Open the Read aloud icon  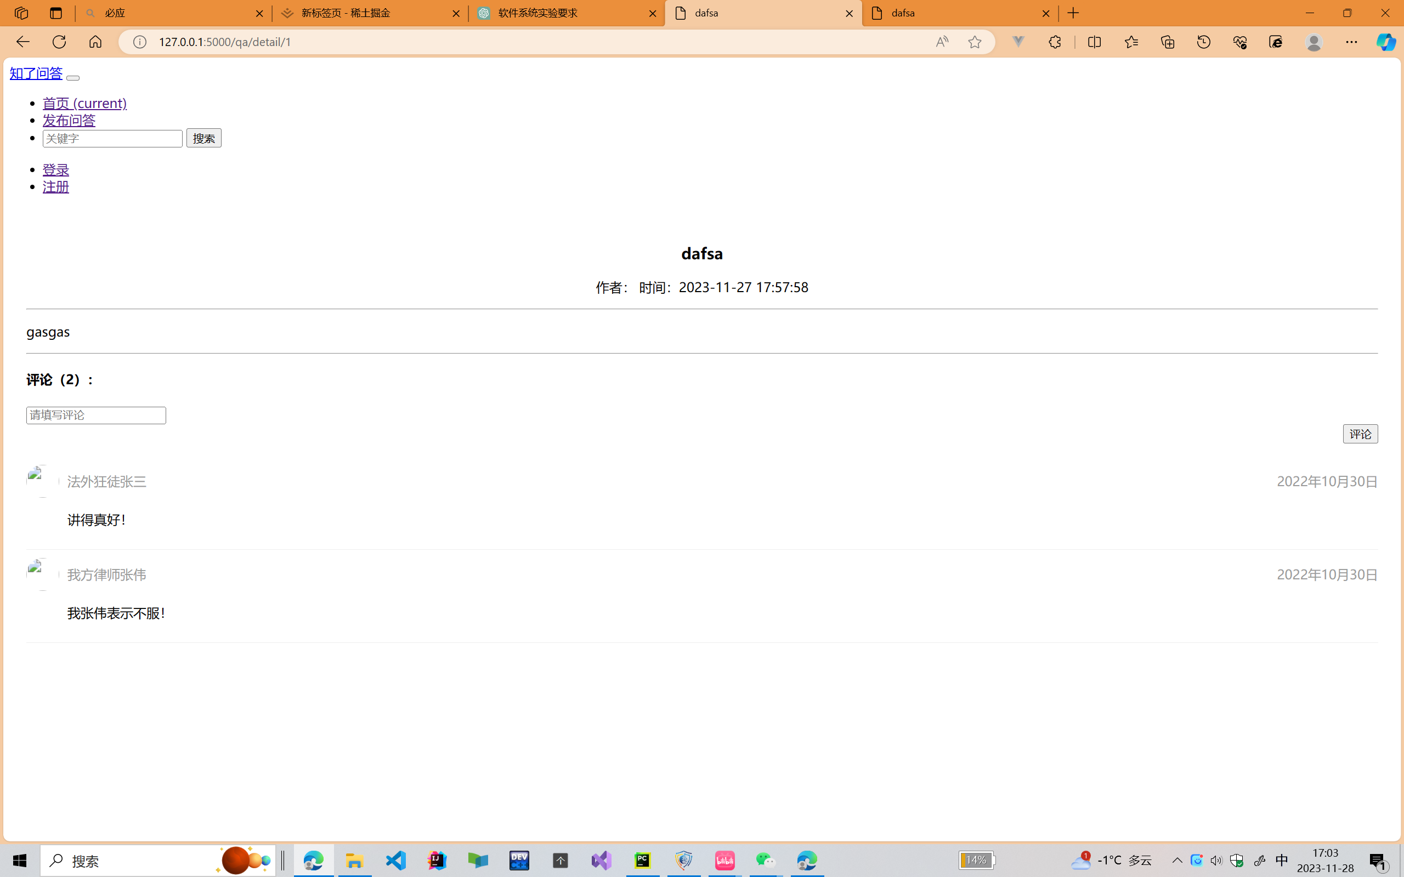942,42
